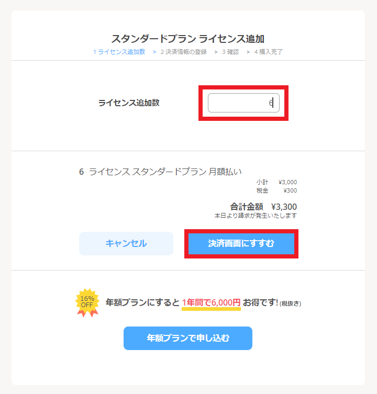This screenshot has width=377, height=394.
Task: Click the お得です! text
Action: click(260, 302)
